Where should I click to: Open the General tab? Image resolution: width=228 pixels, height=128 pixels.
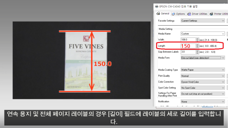(163, 14)
